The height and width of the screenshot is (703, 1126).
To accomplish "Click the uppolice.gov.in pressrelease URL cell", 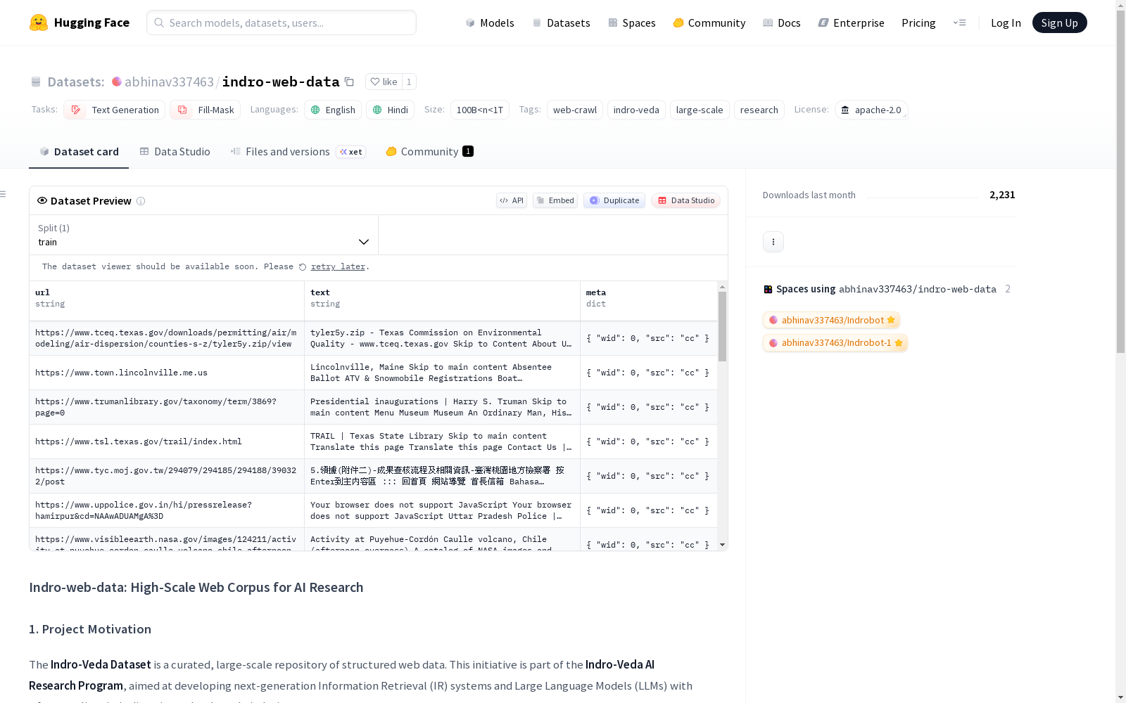I will coord(167,510).
